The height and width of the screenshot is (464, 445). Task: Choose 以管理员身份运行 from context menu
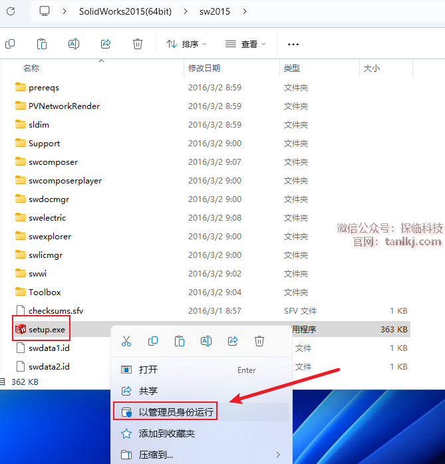(202, 412)
